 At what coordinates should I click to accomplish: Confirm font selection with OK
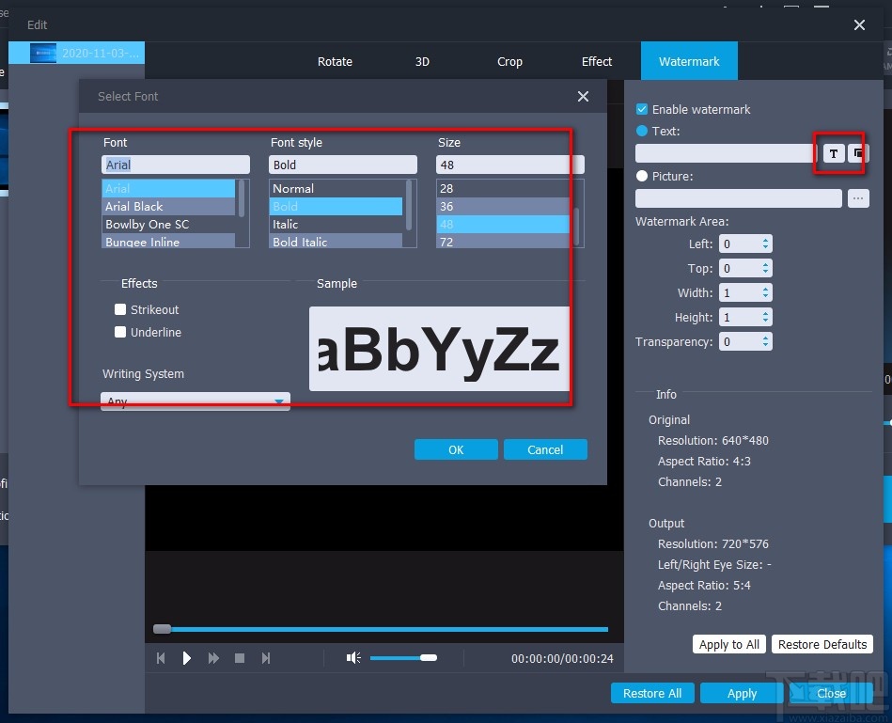[x=456, y=449]
